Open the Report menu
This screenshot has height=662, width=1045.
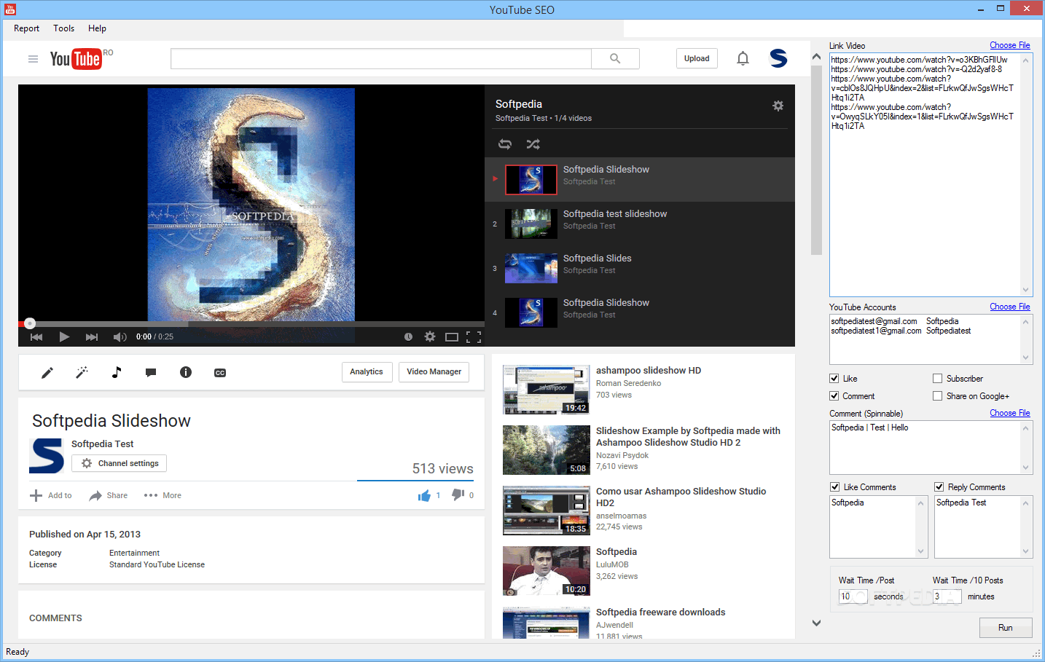26,28
